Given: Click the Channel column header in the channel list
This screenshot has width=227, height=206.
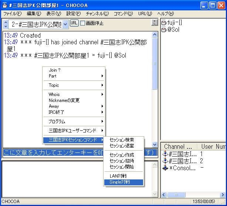Looking at the screenshot, I should [x=179, y=147].
